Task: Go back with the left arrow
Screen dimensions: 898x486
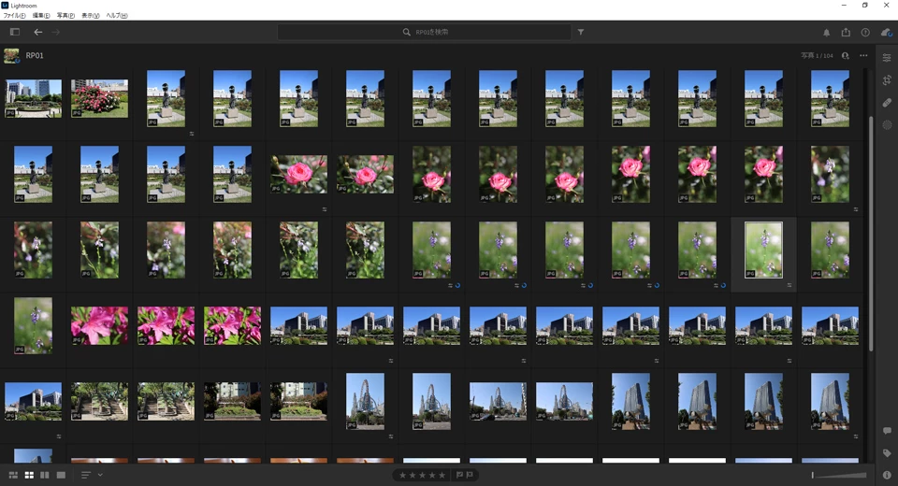Action: tap(37, 32)
